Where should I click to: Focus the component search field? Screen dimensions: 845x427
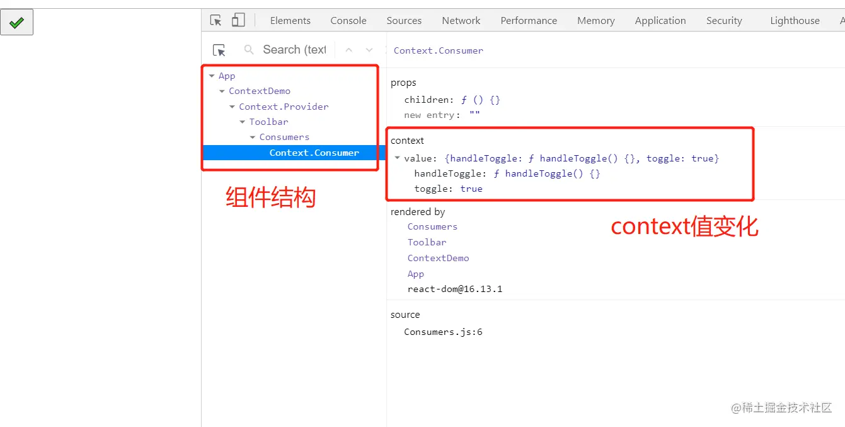coord(294,50)
